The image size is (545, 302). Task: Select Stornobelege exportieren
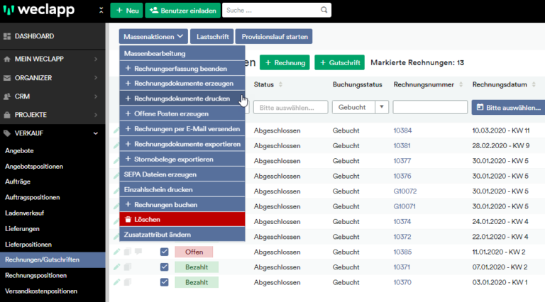pyautogui.click(x=182, y=160)
